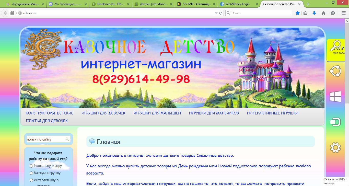
Task: Show bookmarks list icon in toolbar
Action: pos(305,13)
